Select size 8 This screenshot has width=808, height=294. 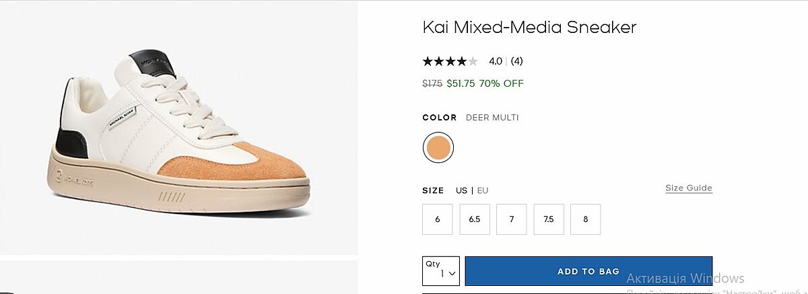coord(585,219)
